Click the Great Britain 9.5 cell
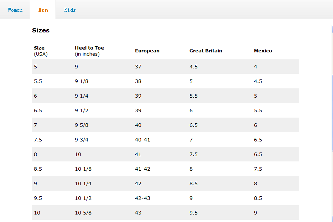 click(193, 213)
